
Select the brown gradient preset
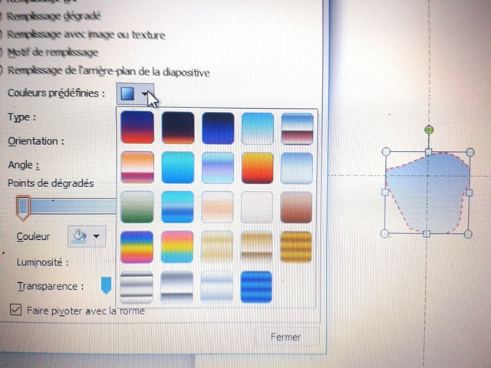(296, 206)
